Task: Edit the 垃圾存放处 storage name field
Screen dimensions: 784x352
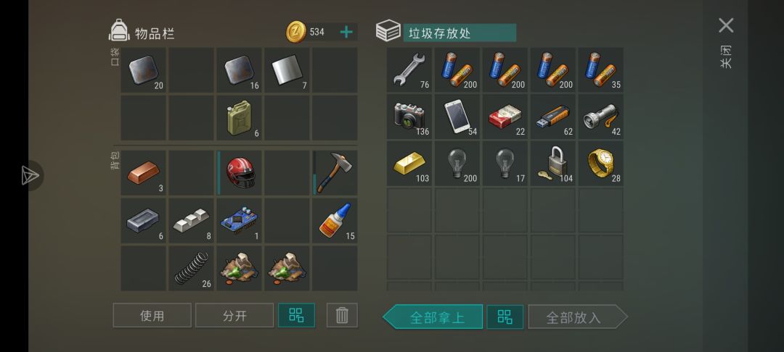Action: [x=460, y=33]
